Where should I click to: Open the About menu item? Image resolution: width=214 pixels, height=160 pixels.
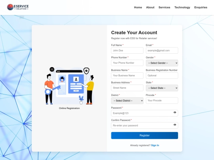(x=150, y=8)
